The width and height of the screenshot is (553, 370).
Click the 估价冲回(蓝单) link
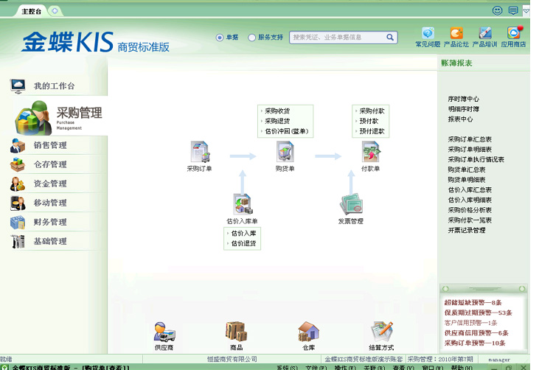tap(287, 131)
